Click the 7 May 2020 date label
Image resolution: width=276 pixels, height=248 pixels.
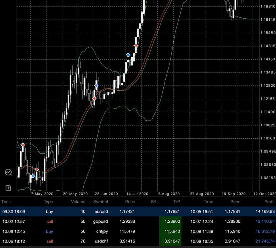point(42,194)
